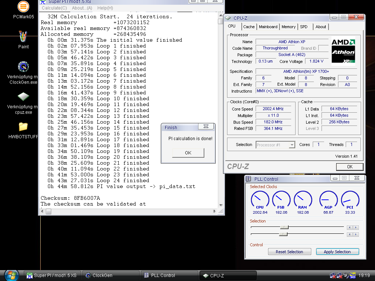
Task: Click the Core Voltage value 1.824 V
Action: click(x=316, y=61)
